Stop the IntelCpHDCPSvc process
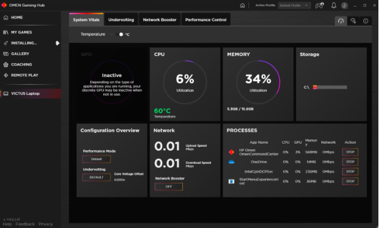 [350, 172]
